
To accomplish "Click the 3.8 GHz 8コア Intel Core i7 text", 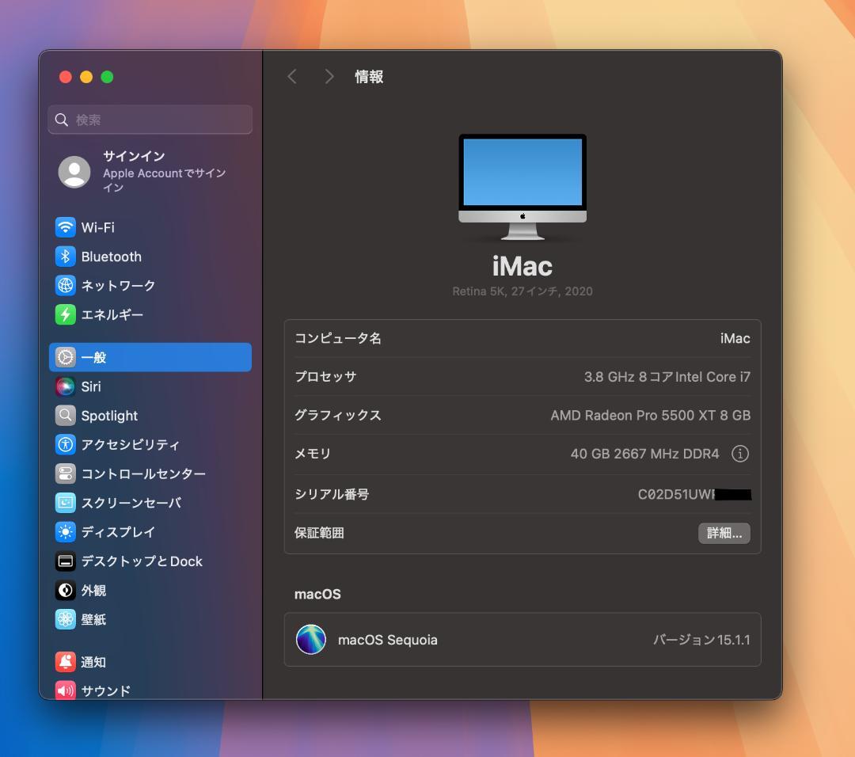I will click(x=667, y=377).
